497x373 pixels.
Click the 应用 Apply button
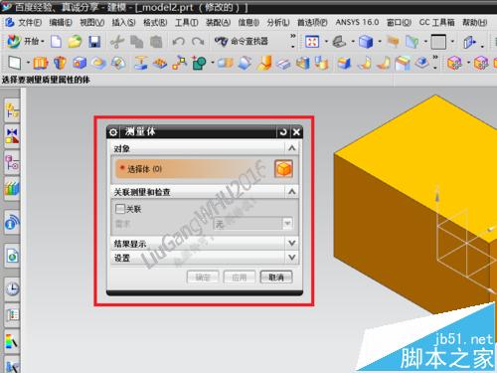coord(240,278)
